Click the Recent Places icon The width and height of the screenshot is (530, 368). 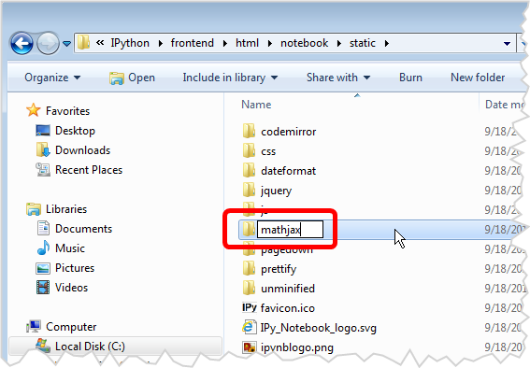(43, 169)
